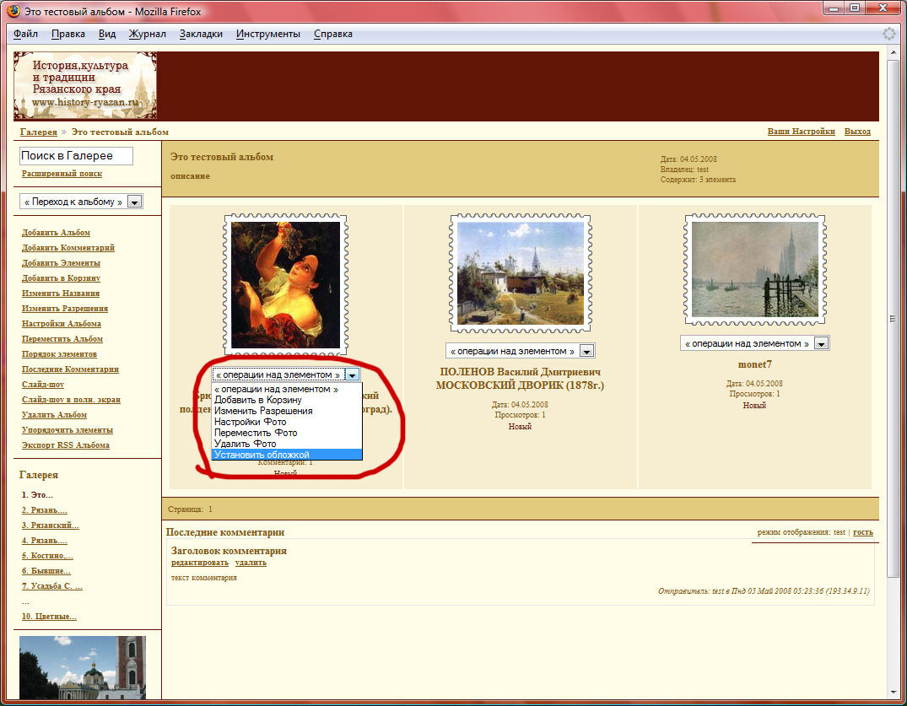Click scrollbar up arrow

click(893, 53)
